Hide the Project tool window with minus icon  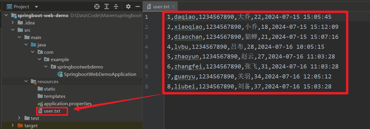137,6
